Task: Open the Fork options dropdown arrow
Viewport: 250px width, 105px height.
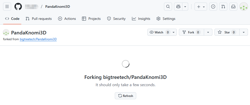Action: point(208,32)
